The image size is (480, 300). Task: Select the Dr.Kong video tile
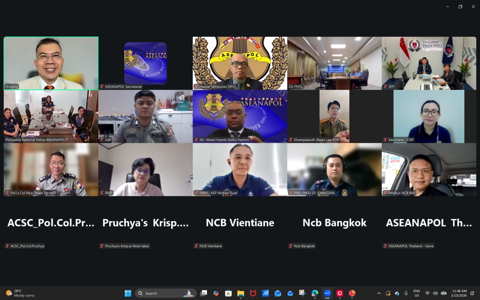tap(51, 63)
